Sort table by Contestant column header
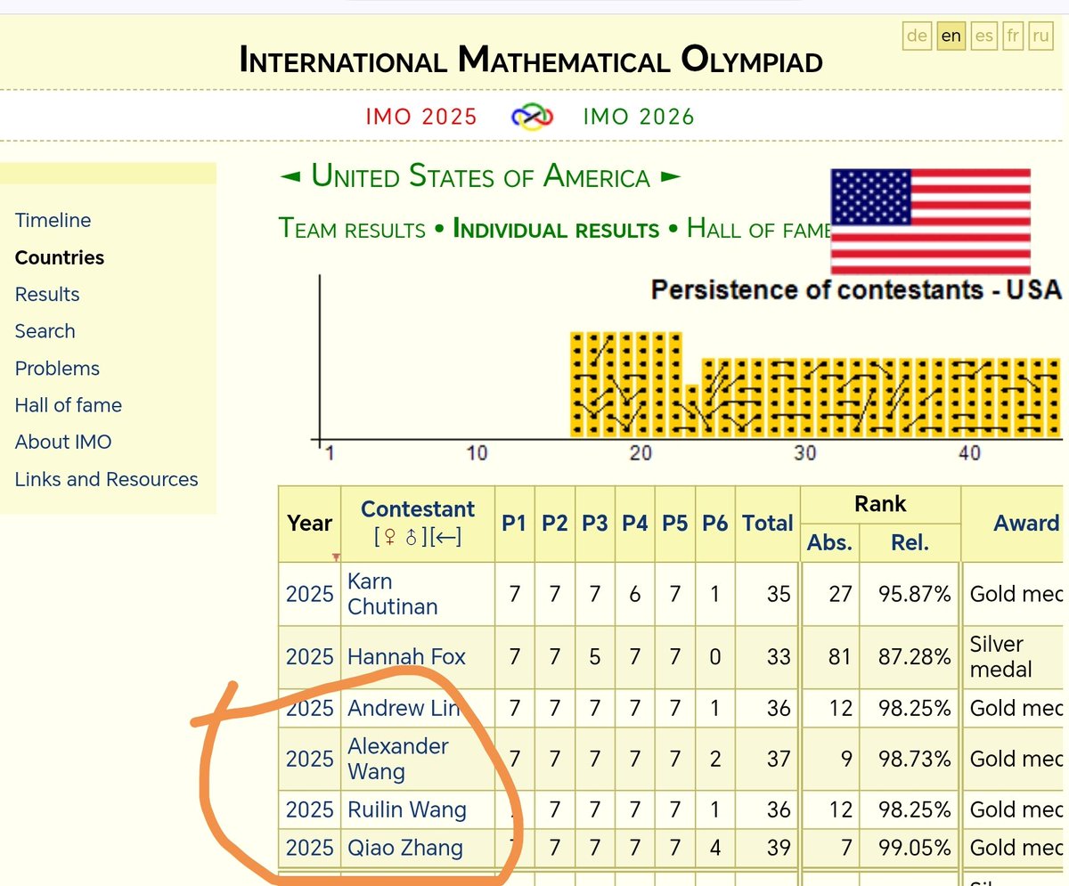This screenshot has width=1069, height=886. pos(418,508)
